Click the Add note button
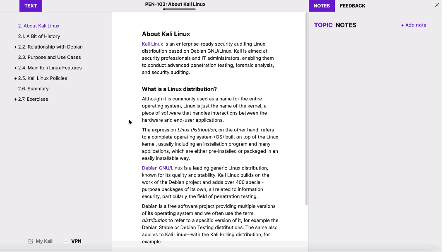This screenshot has width=447, height=252. tap(413, 25)
